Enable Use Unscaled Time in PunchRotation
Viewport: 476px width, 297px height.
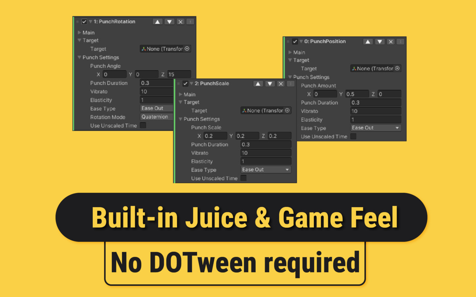coord(143,126)
